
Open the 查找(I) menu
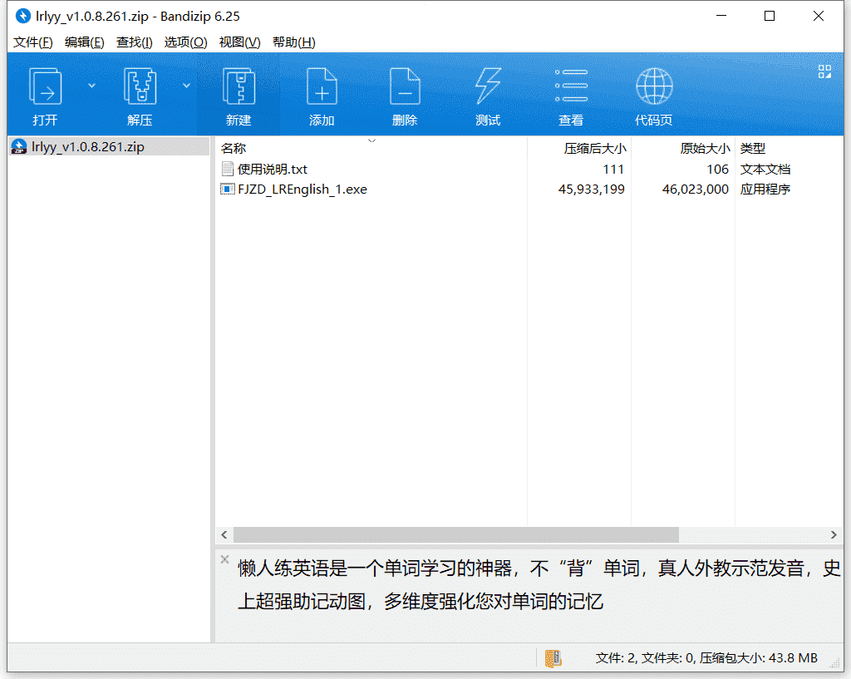coord(134,42)
